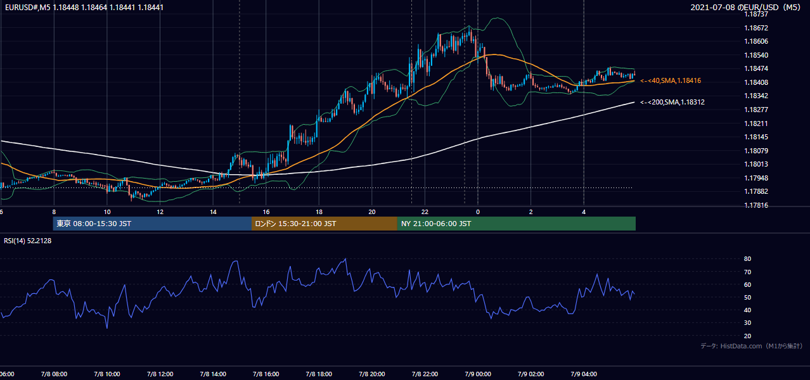Click the 1.18474 price axis label
Screen dimensions: 810x380
tap(756, 68)
